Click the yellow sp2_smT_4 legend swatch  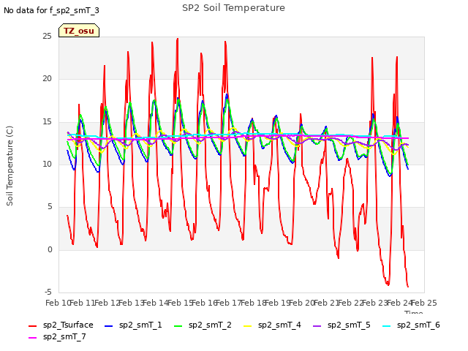pyautogui.click(x=248, y=326)
